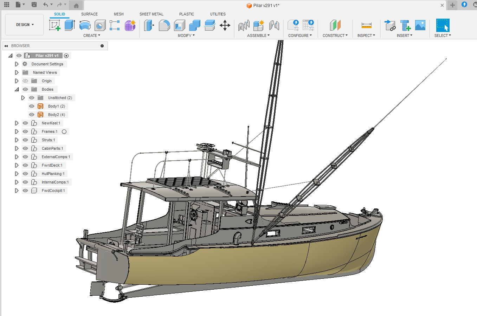This screenshot has width=477, height=316.
Task: Click the purple Create Form icon
Action: tap(130, 25)
